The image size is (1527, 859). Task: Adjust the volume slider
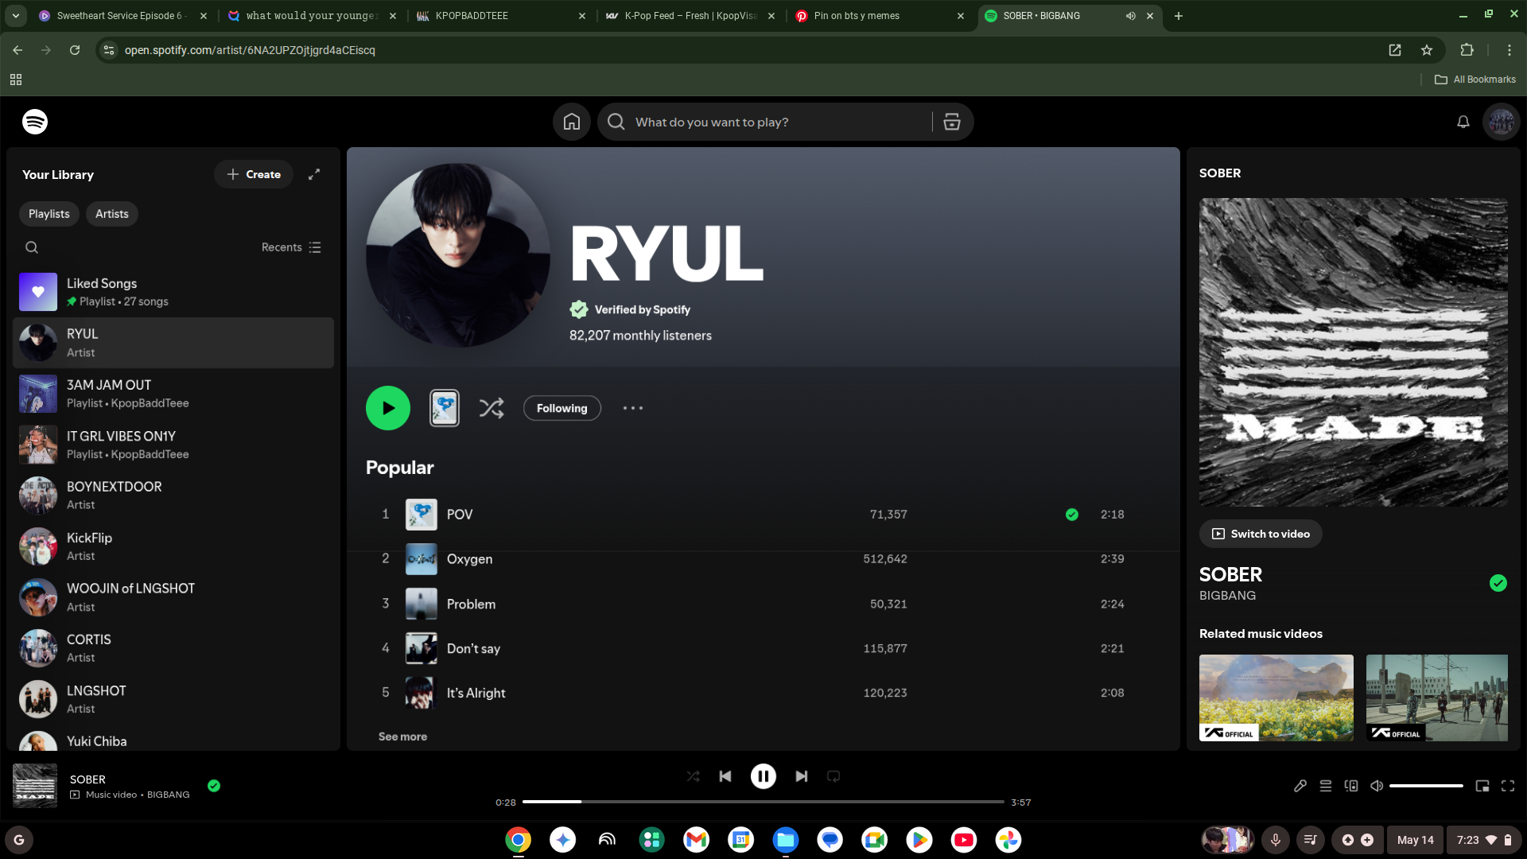pyautogui.click(x=1426, y=786)
